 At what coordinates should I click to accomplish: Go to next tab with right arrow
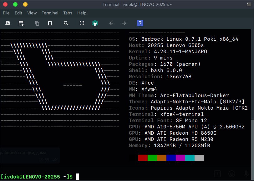[x=124, y=23]
